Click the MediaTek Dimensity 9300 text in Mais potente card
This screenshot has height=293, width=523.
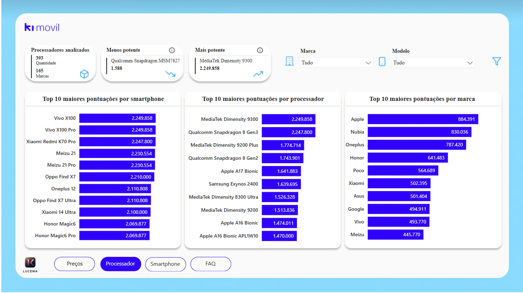point(226,61)
